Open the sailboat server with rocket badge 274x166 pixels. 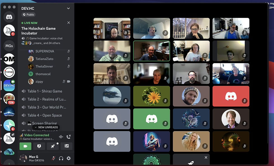9,138
